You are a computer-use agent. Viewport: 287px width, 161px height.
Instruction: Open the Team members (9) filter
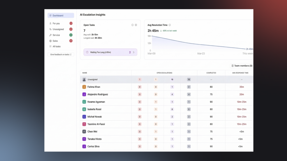(x=242, y=66)
